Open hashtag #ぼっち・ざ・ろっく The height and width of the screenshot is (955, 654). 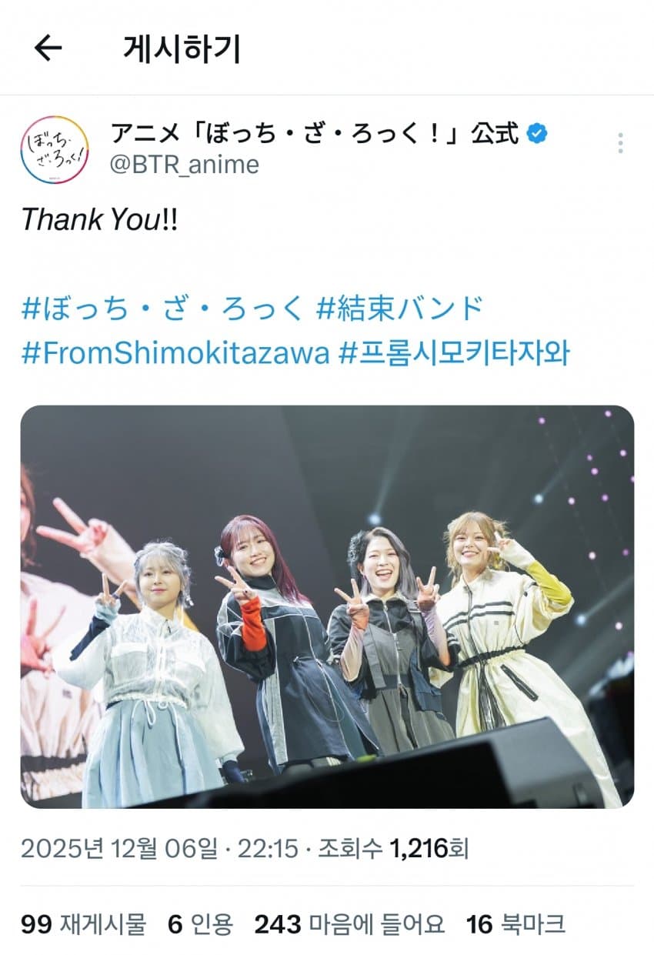[x=164, y=309]
